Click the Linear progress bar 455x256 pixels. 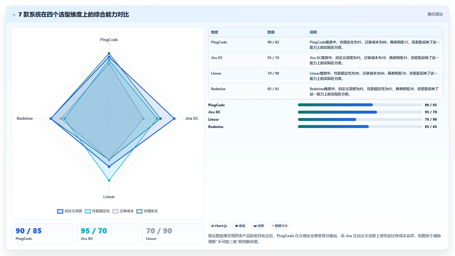[x=360, y=119]
